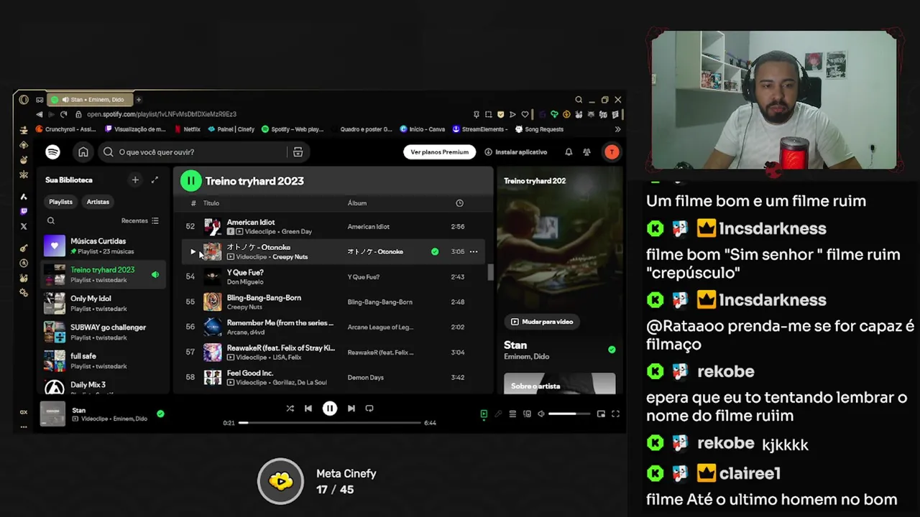The image size is (920, 517).
Task: Open the miniplayer icon
Action: pos(601,414)
